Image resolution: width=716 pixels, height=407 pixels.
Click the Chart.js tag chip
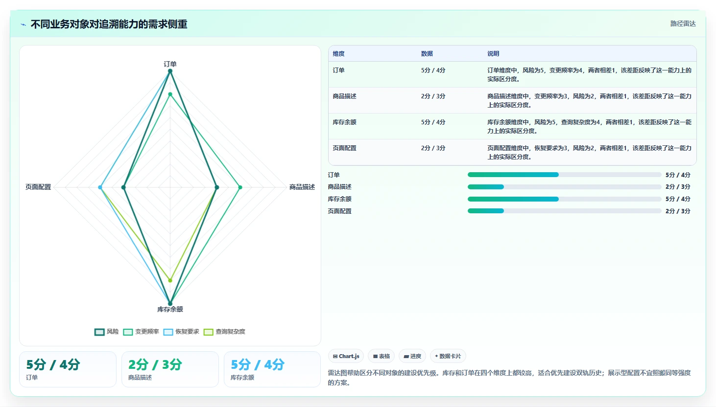tap(346, 356)
